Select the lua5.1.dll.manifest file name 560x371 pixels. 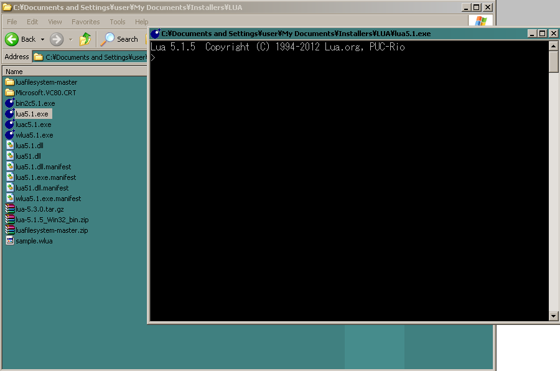tap(43, 167)
